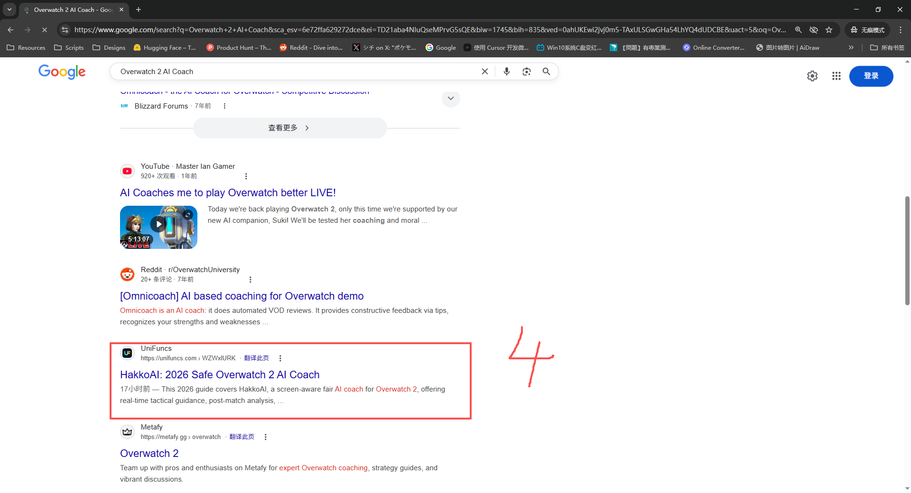Stop loading the page
Viewport: 911px width, 493px height.
click(44, 30)
